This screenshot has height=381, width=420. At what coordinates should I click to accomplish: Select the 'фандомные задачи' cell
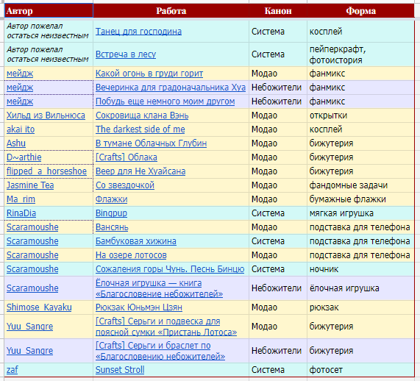pos(360,185)
